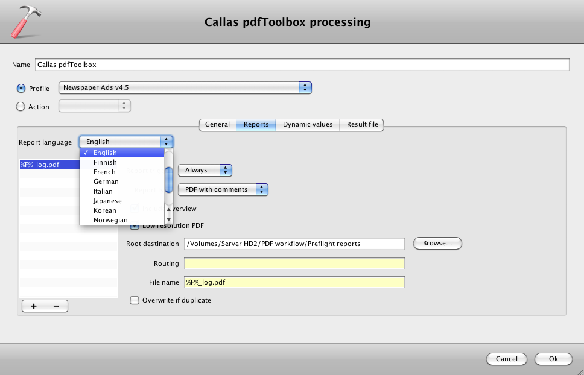Screen dimensions: 584x375
Task: Switch to the Result file tab
Action: (362, 125)
